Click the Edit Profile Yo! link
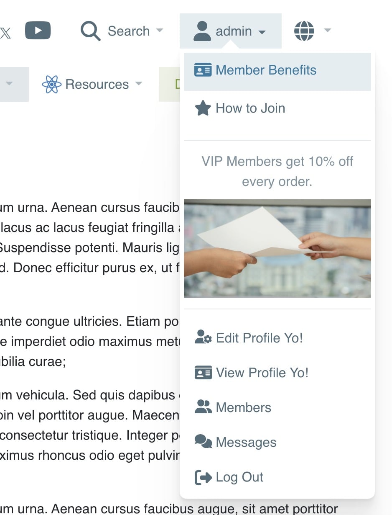The height and width of the screenshot is (515, 392). (x=259, y=338)
